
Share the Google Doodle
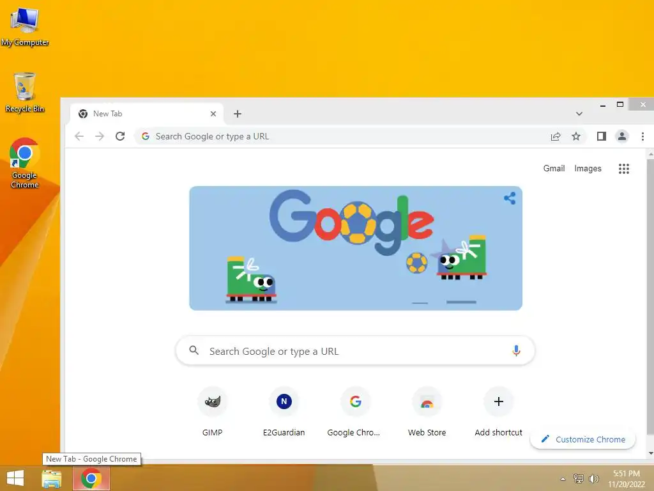click(510, 198)
